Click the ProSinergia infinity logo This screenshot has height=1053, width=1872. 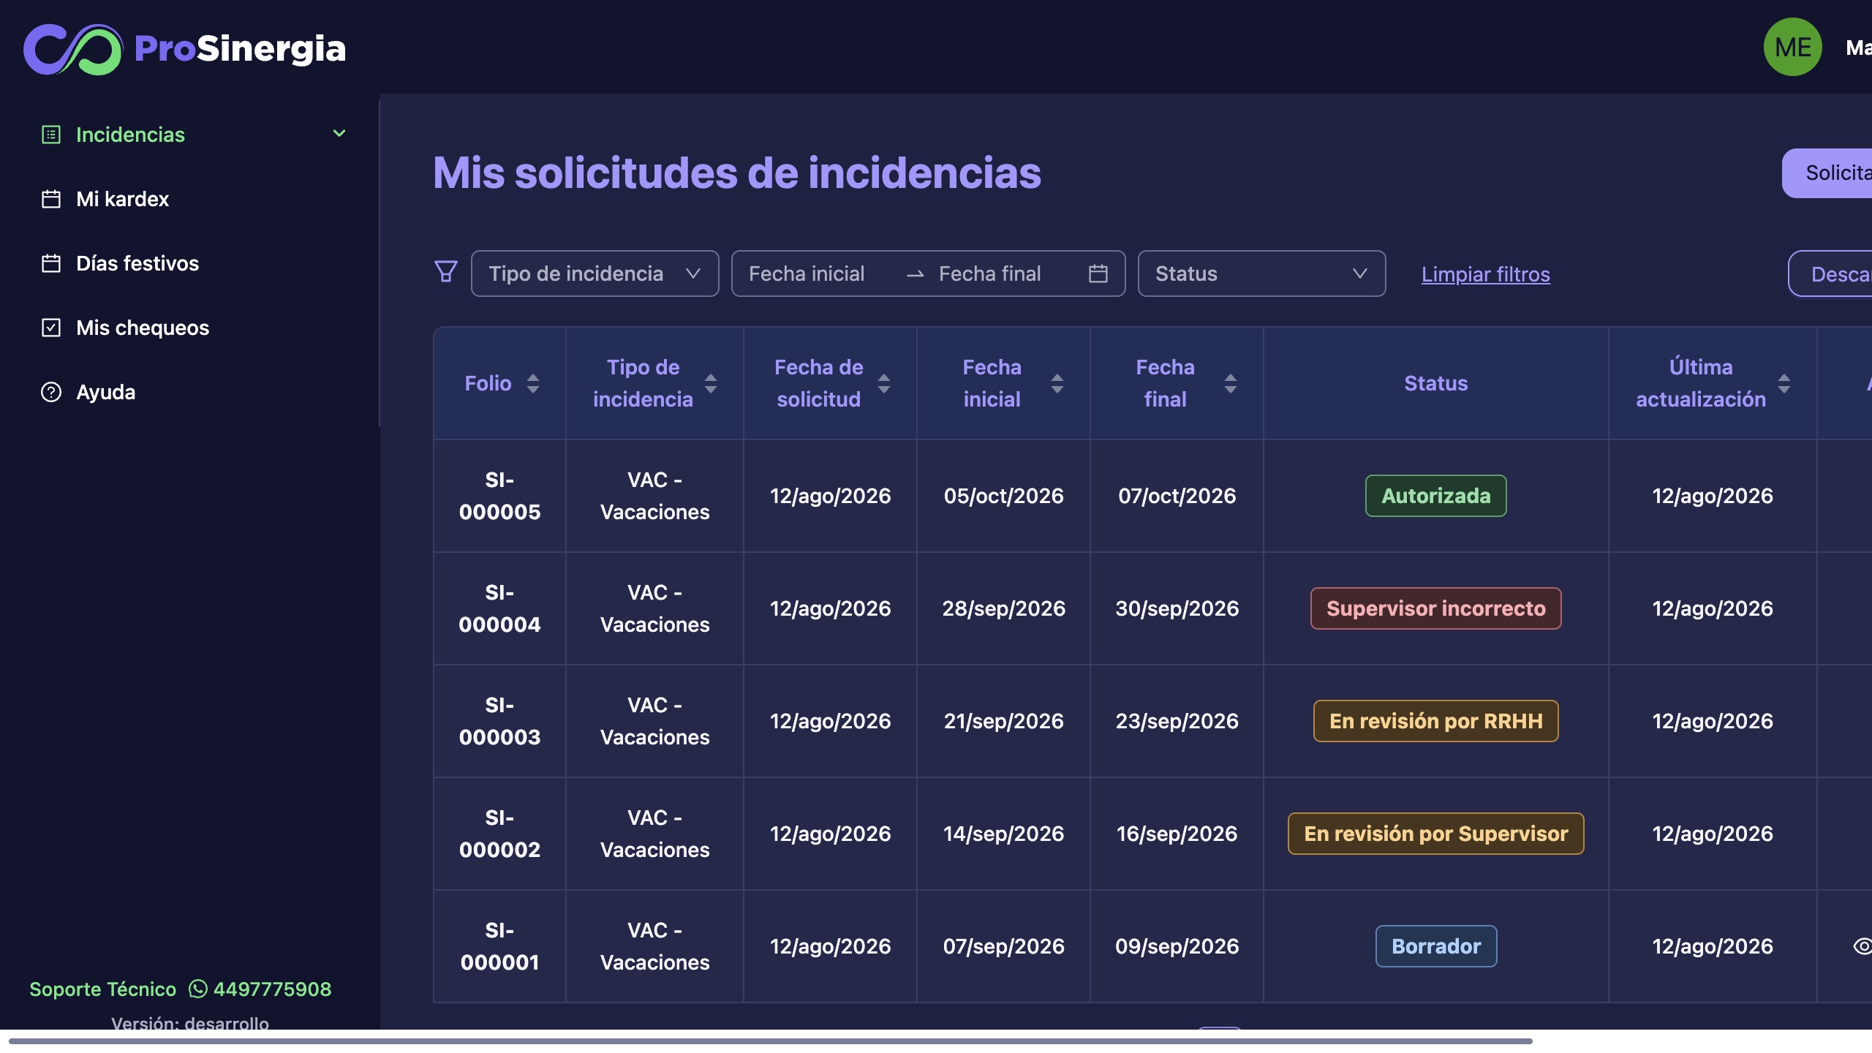tap(73, 49)
